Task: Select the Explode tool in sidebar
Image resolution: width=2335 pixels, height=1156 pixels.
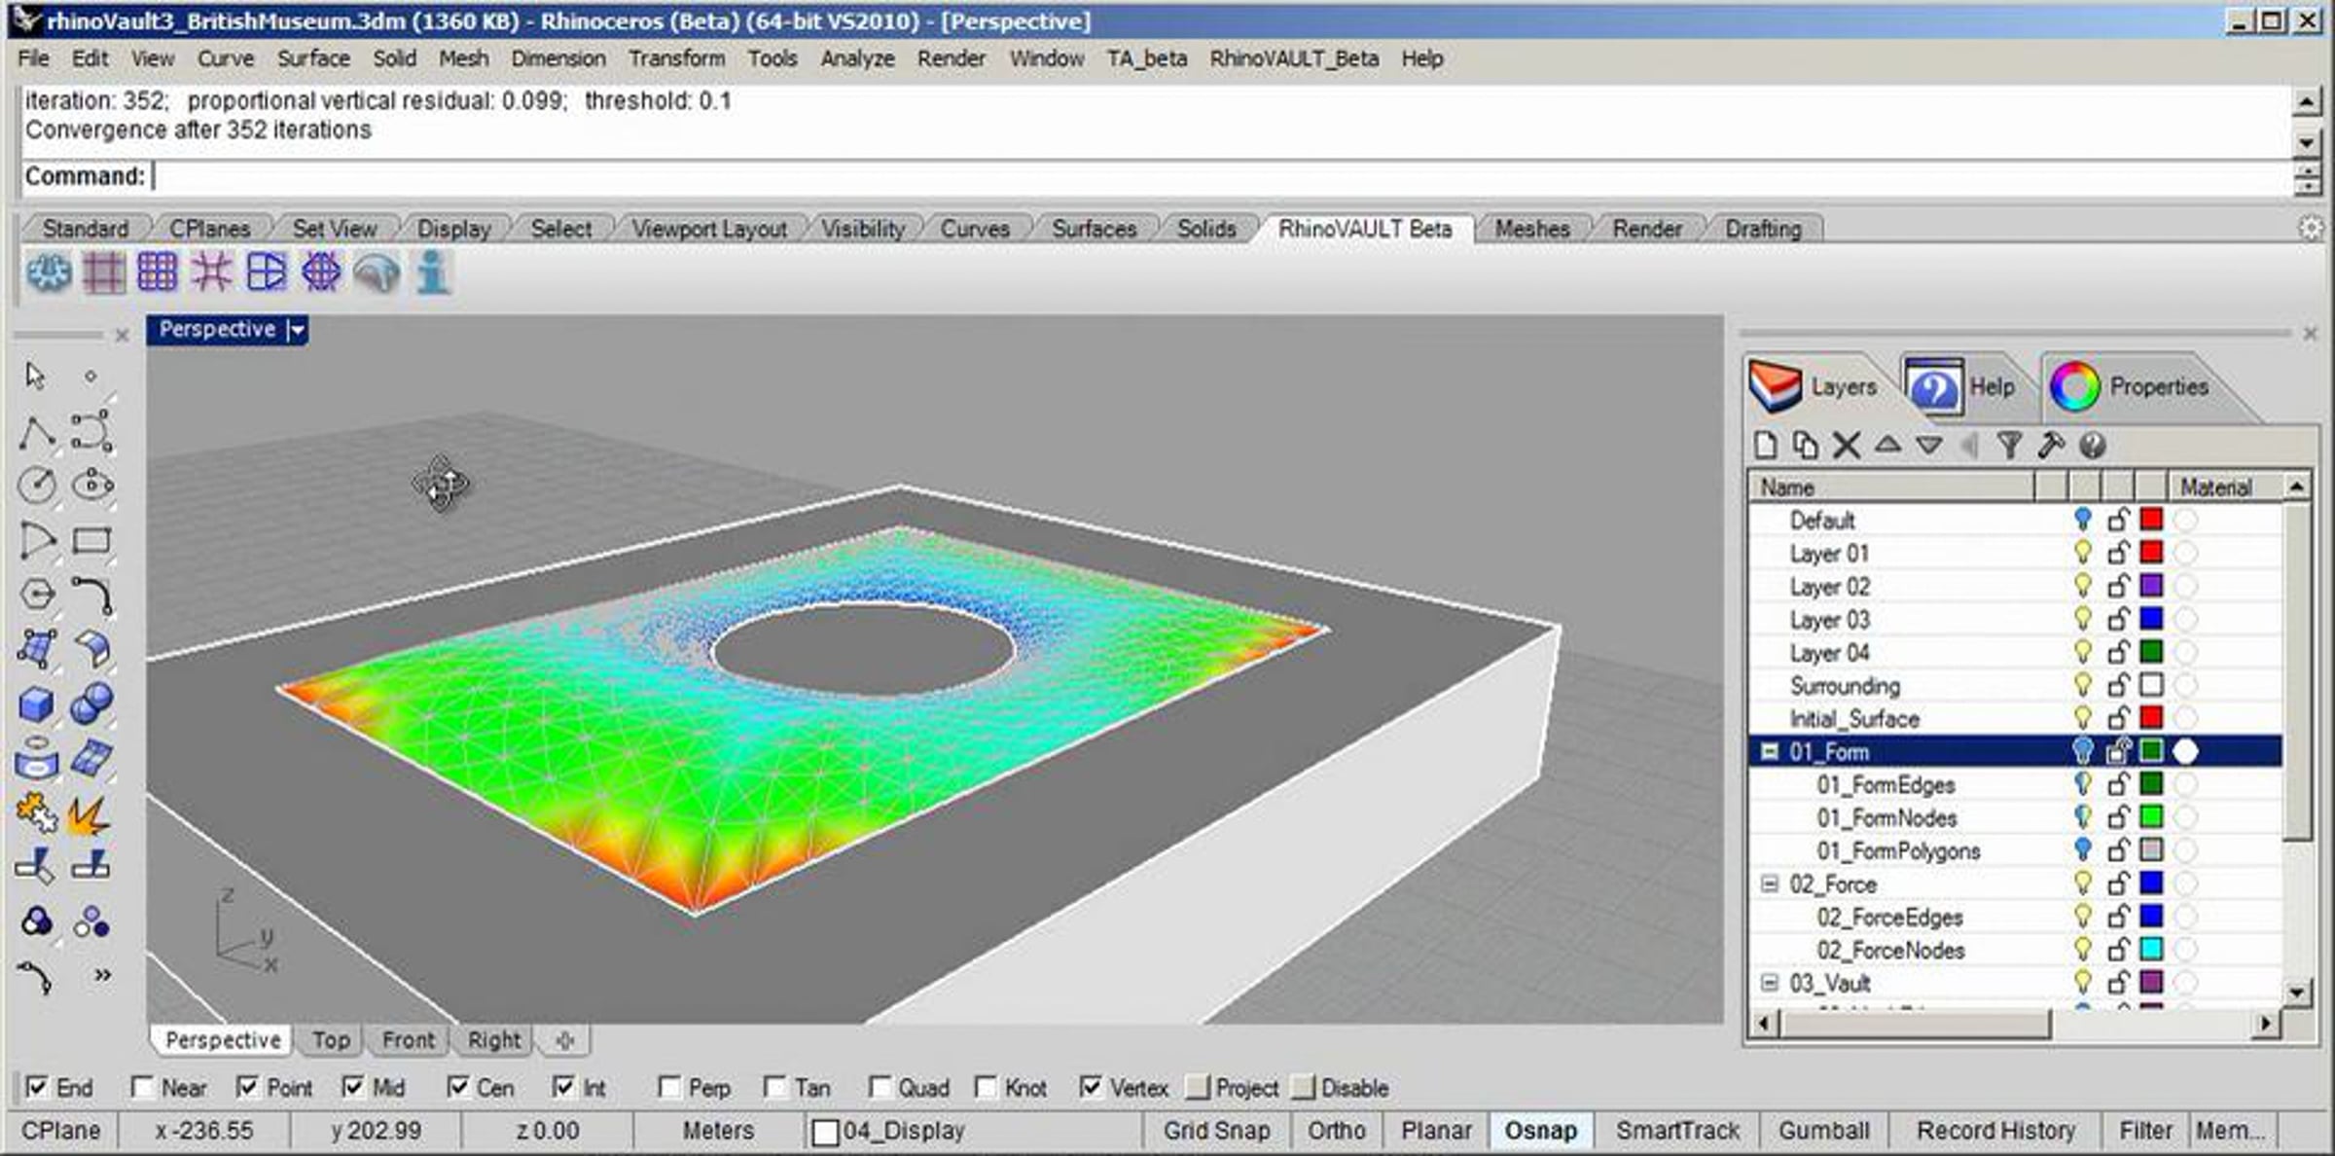Action: coord(90,813)
